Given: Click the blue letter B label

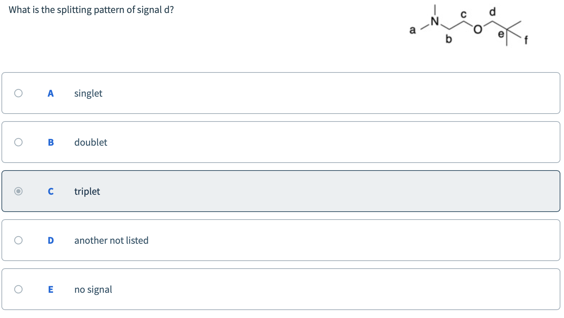Looking at the screenshot, I should [51, 142].
